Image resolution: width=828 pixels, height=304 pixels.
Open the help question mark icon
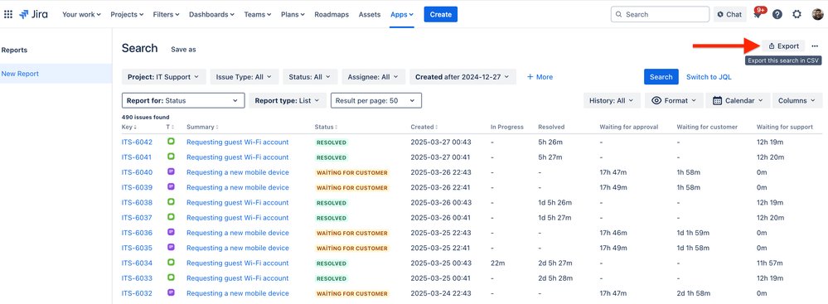(x=777, y=14)
